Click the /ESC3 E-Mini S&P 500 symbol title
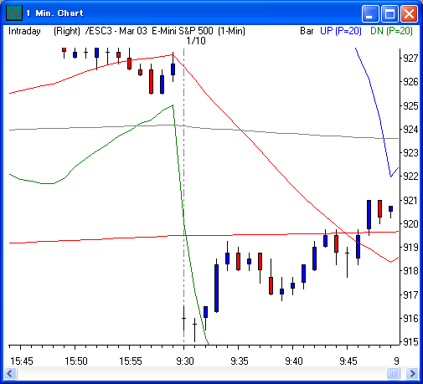Image resolution: width=423 pixels, height=384 pixels. click(x=165, y=31)
